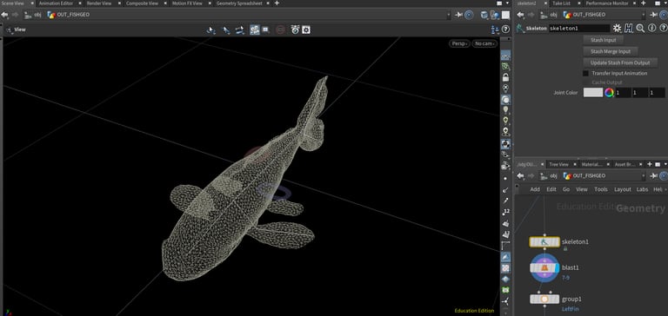Go back in network editor path bar
This screenshot has width=668, height=316.
(520, 175)
